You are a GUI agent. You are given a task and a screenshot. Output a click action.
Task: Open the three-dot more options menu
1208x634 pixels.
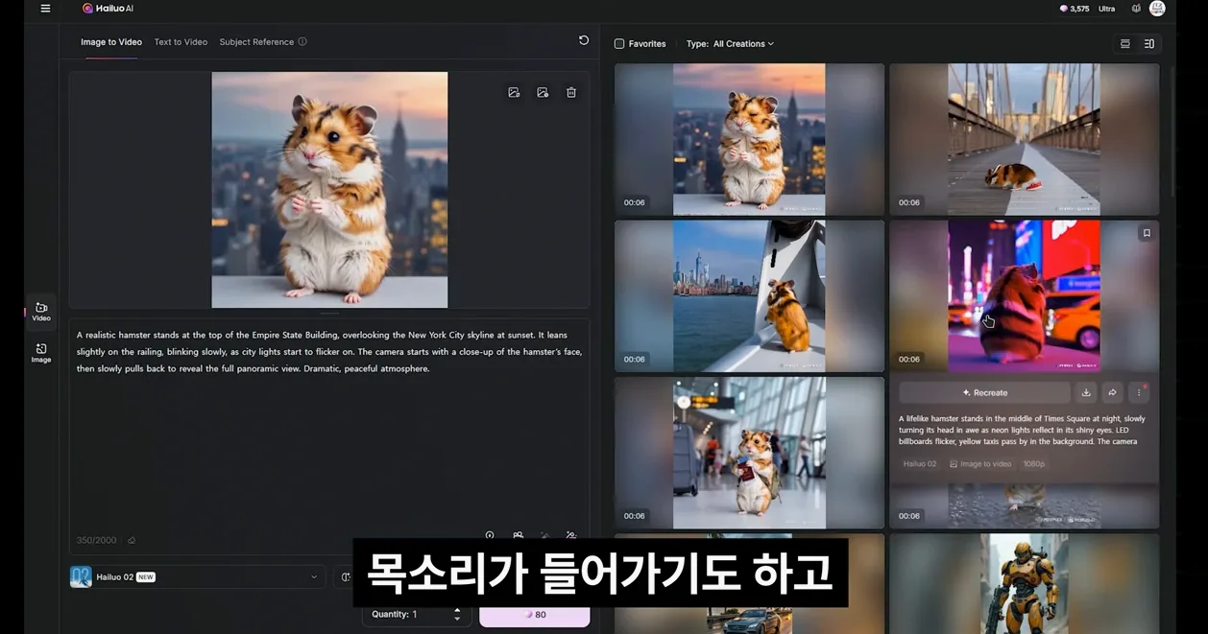(x=1139, y=392)
